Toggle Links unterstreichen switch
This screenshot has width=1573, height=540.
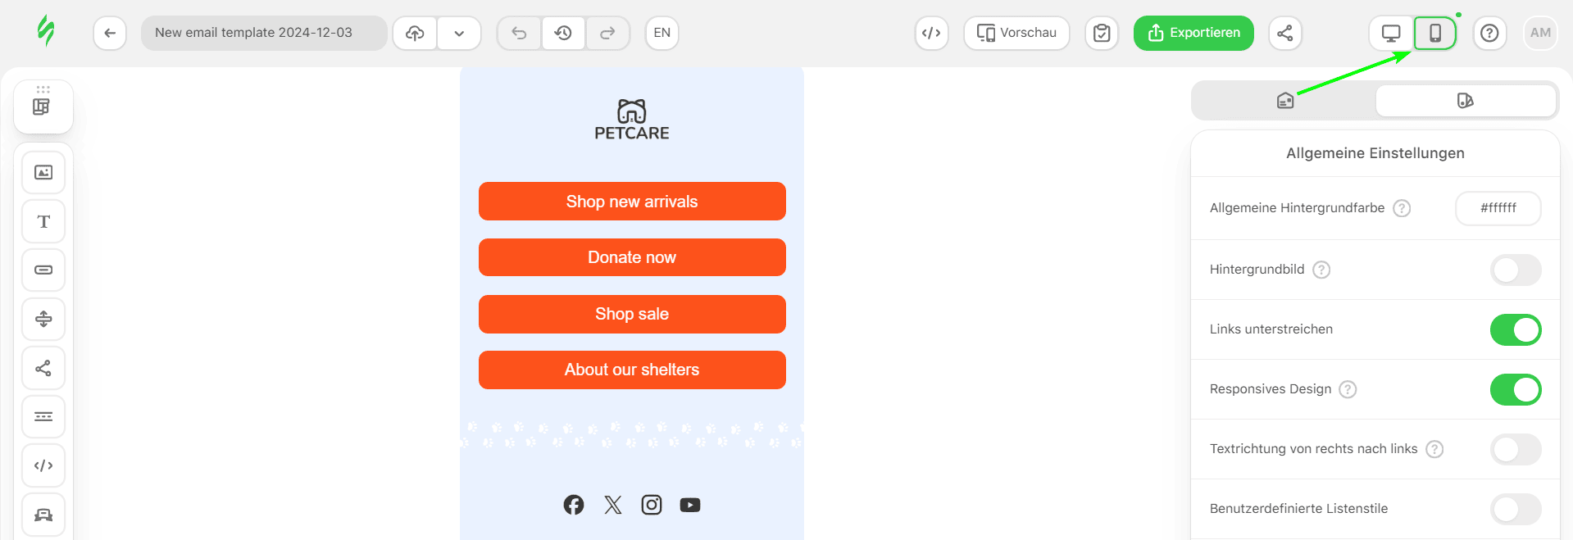click(x=1515, y=329)
